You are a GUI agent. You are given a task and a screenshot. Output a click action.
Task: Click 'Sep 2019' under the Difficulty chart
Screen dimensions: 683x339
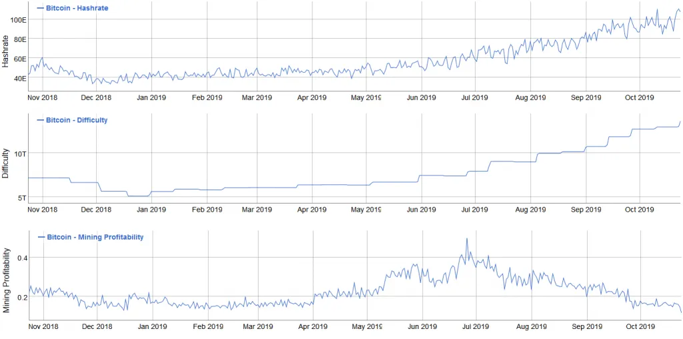[586, 210]
